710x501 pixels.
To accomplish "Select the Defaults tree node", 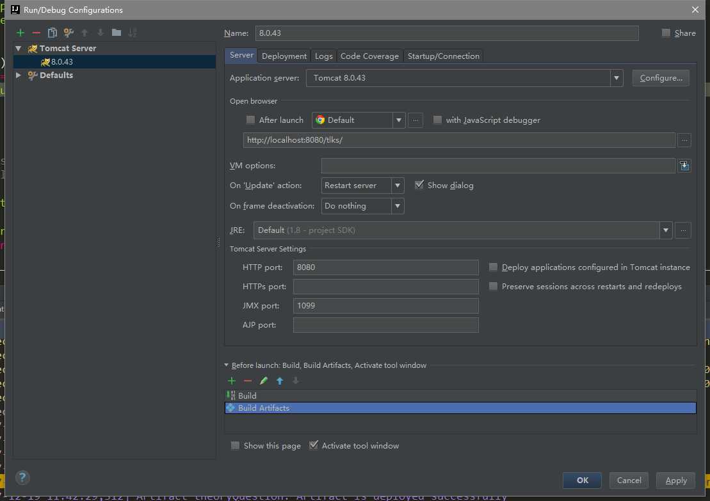I will point(56,75).
